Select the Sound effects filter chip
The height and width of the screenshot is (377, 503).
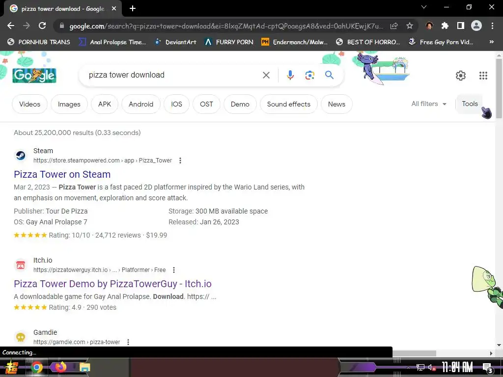289,104
